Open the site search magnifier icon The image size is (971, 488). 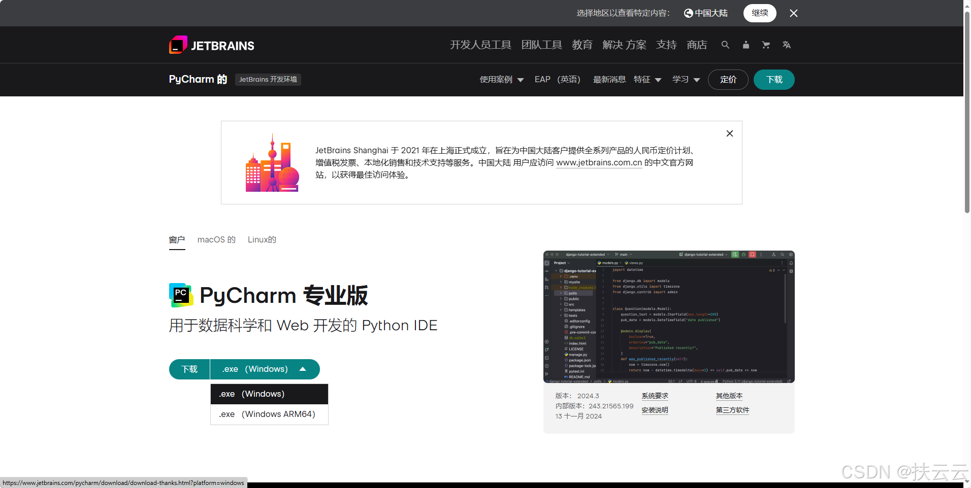(x=725, y=45)
